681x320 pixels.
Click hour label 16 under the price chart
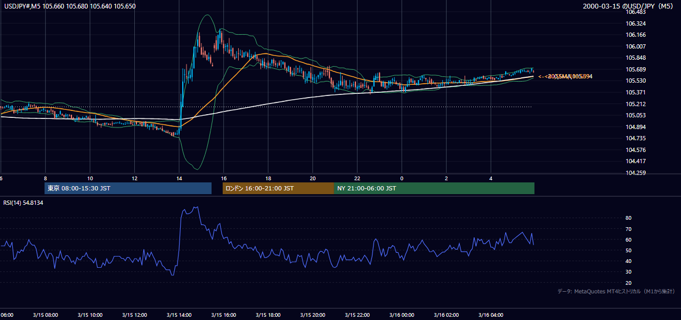click(224, 178)
